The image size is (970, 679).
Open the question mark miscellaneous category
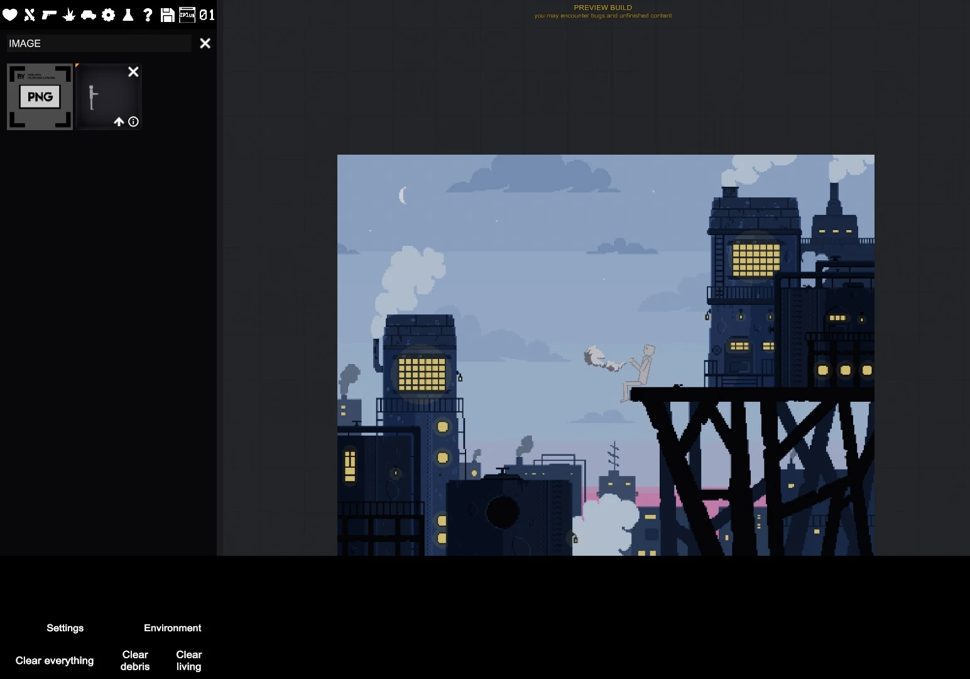point(148,14)
